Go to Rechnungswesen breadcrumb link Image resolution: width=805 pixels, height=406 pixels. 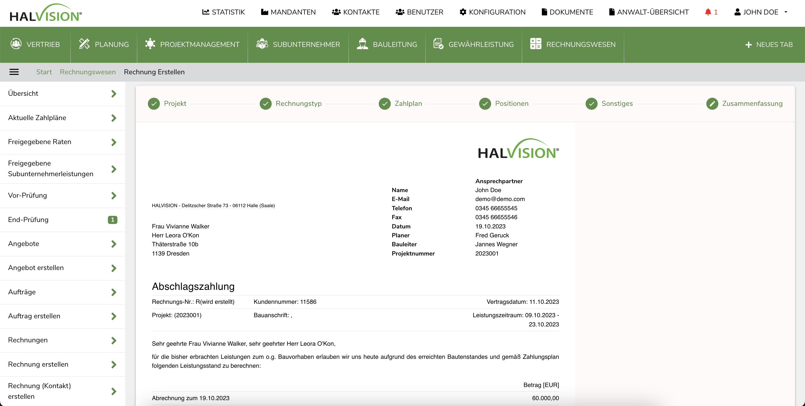point(88,72)
